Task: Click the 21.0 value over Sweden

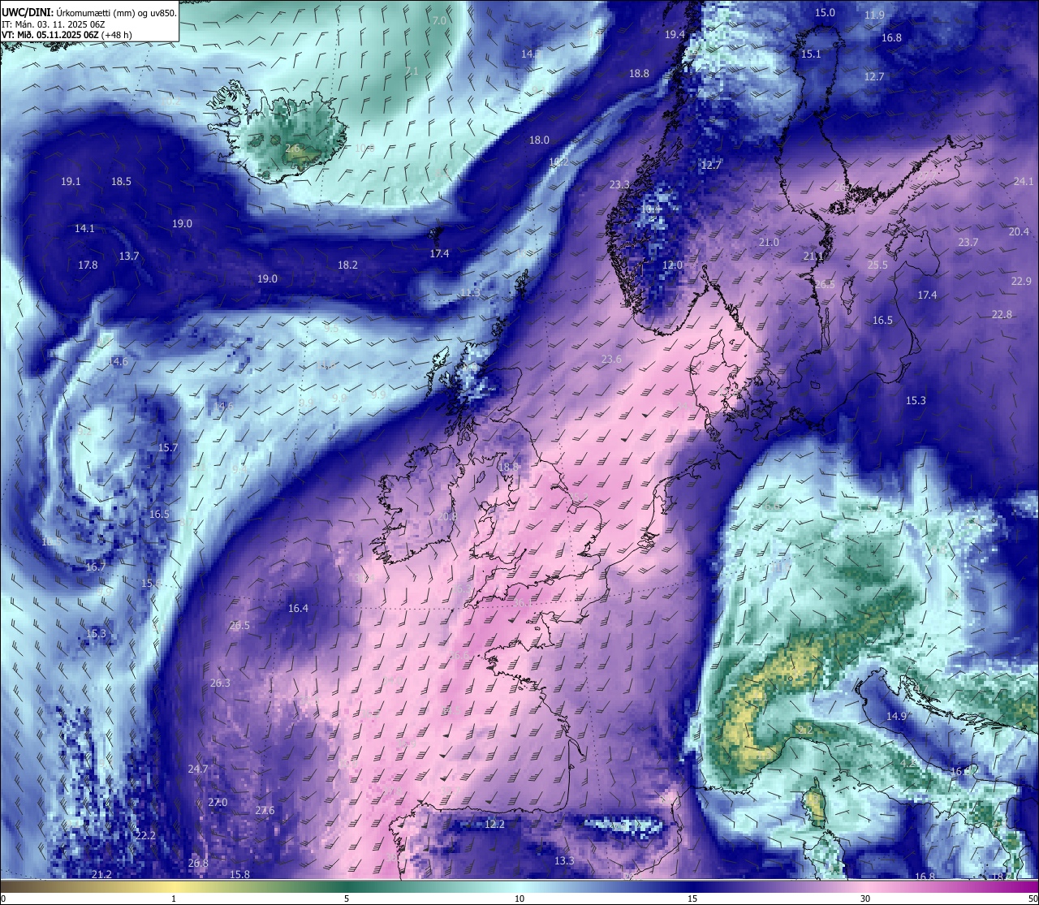Action: tap(769, 243)
